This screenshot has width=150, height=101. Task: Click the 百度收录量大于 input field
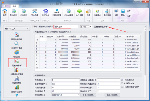(x=65, y=84)
